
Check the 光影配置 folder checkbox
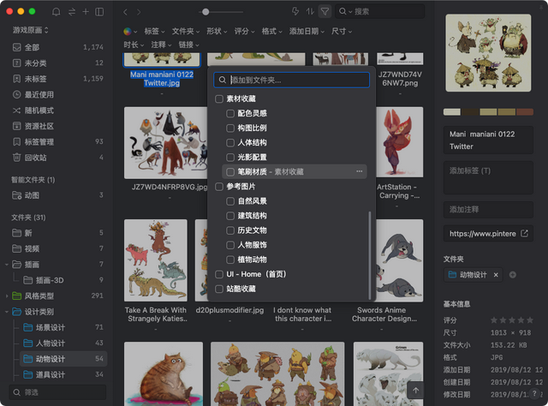(x=230, y=158)
